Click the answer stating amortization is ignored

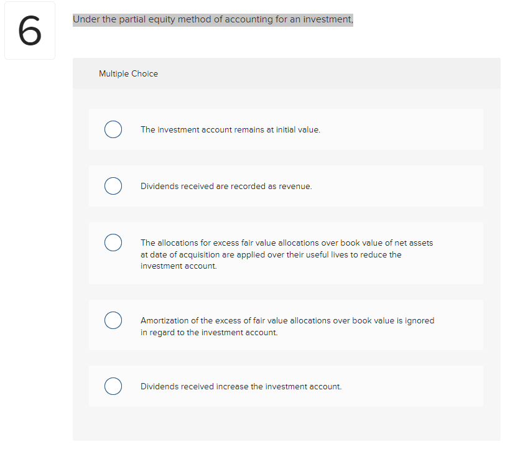click(x=287, y=326)
